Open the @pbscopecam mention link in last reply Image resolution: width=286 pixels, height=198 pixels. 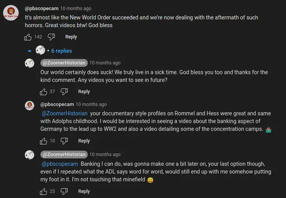coord(58,164)
